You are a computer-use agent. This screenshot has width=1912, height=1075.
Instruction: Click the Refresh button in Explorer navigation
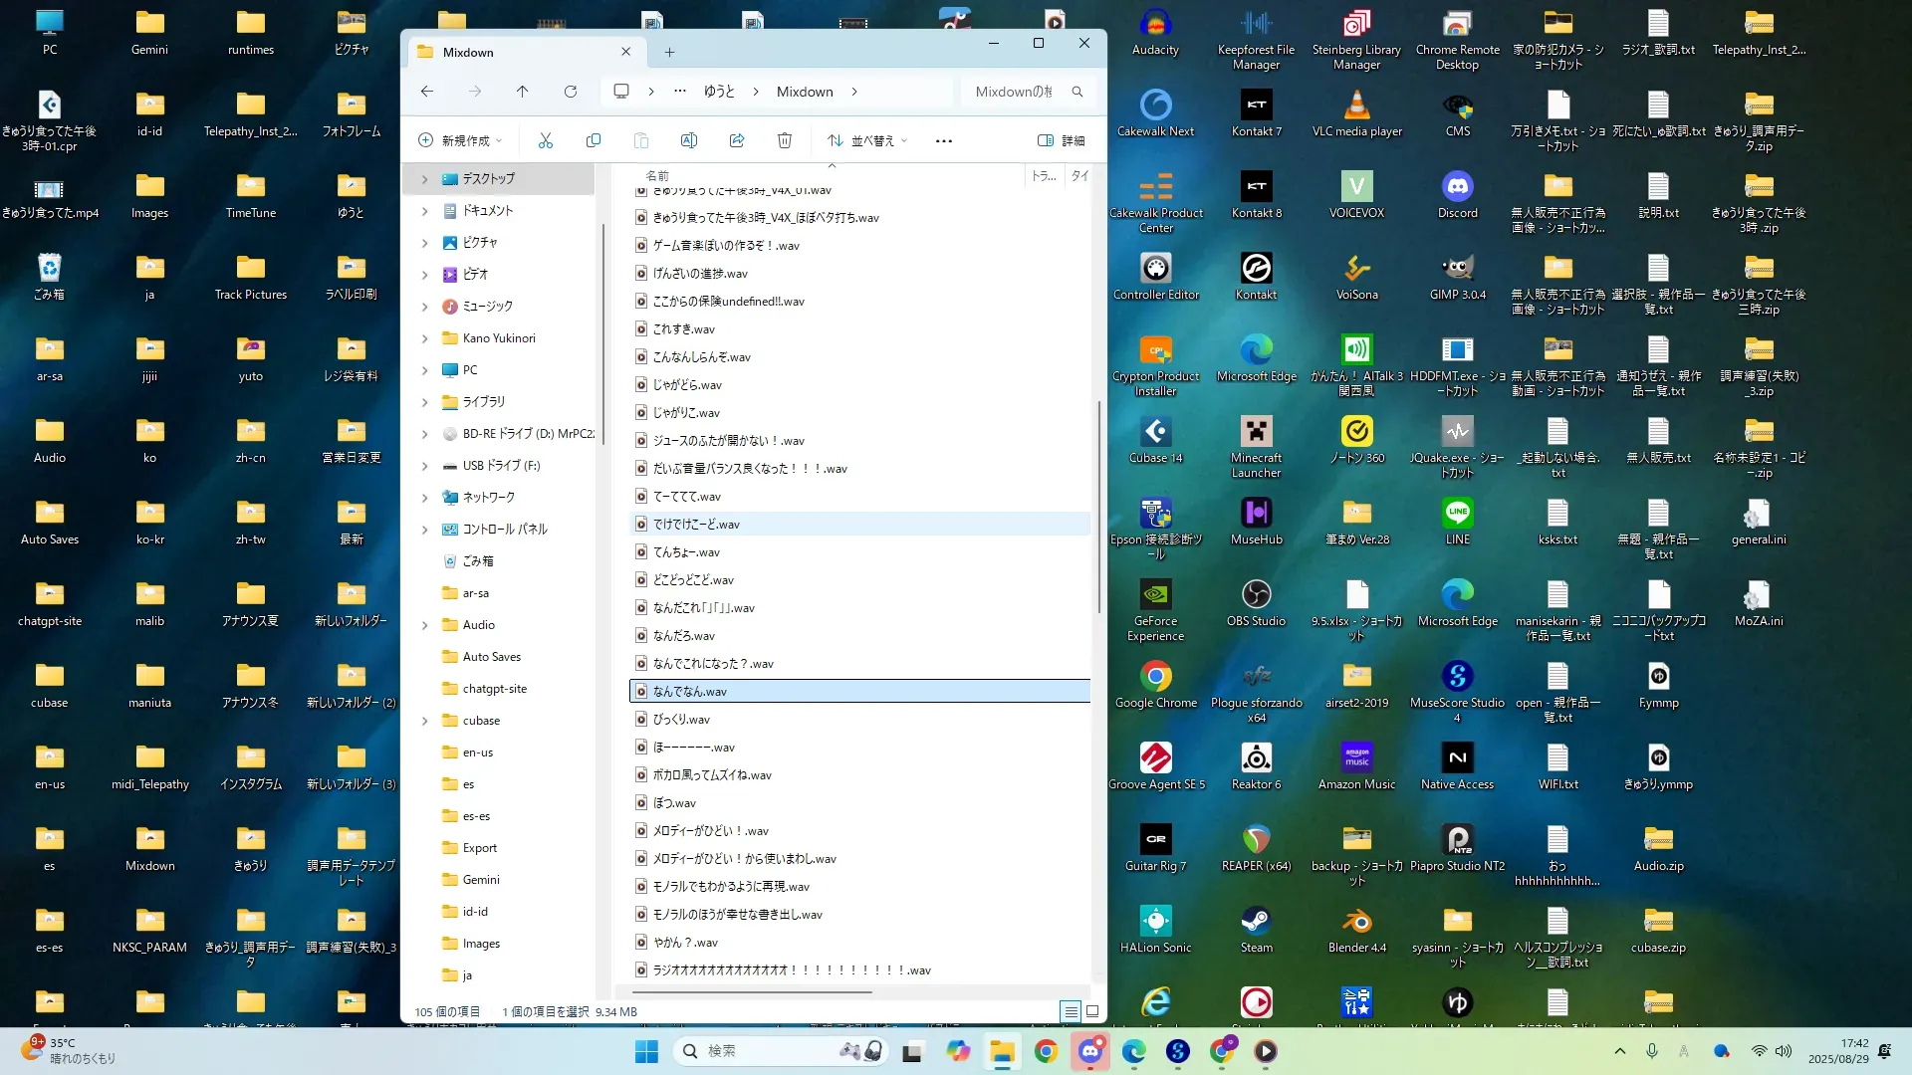(x=571, y=92)
